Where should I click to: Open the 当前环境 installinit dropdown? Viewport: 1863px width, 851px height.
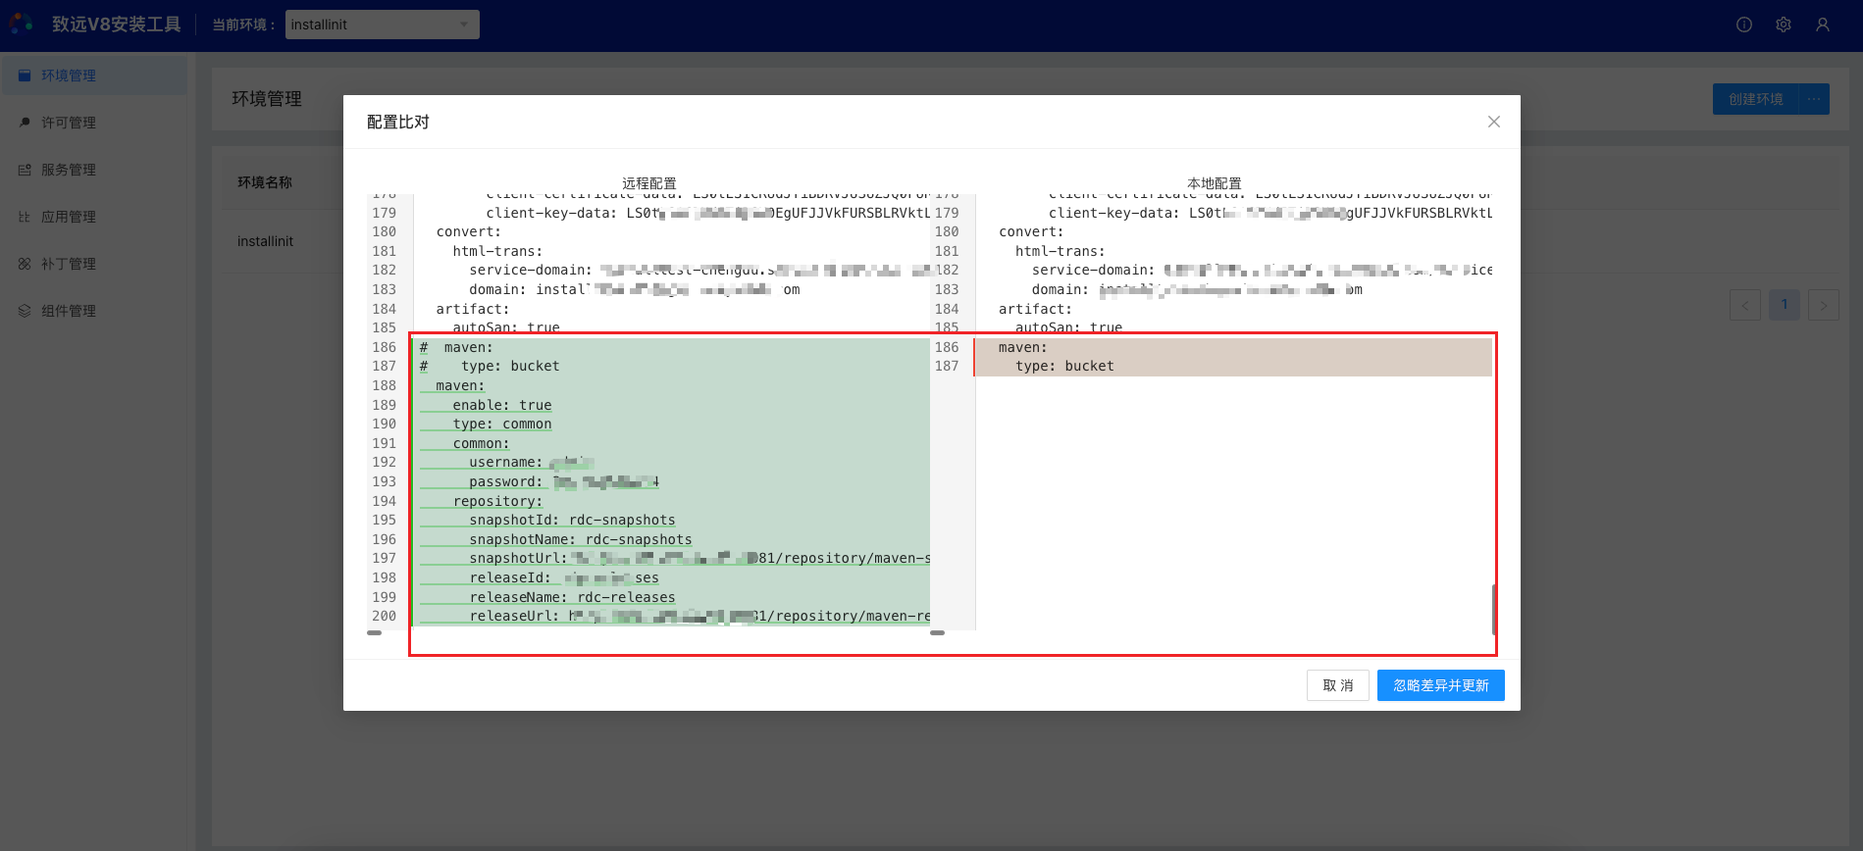[383, 25]
